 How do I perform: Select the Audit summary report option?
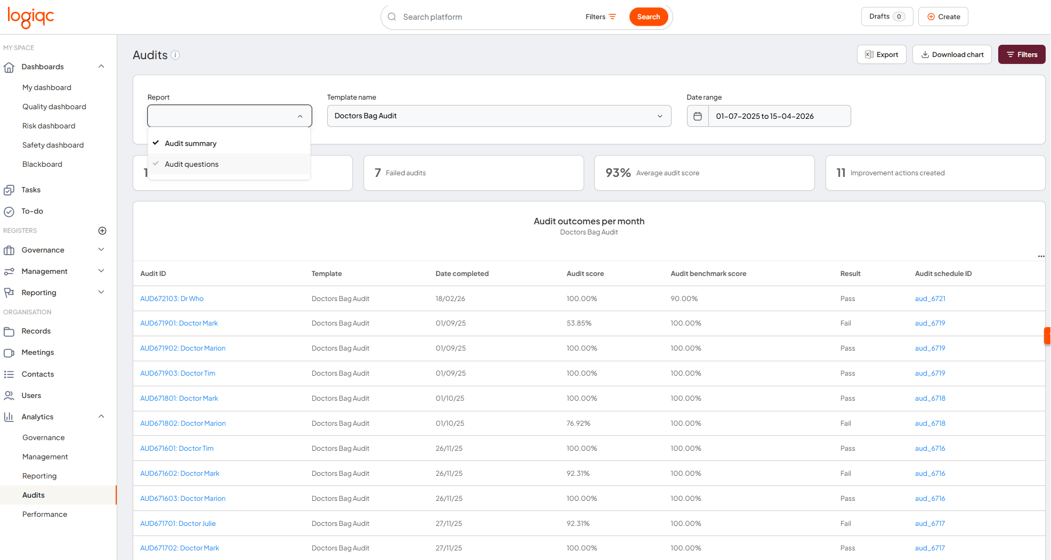pyautogui.click(x=191, y=143)
